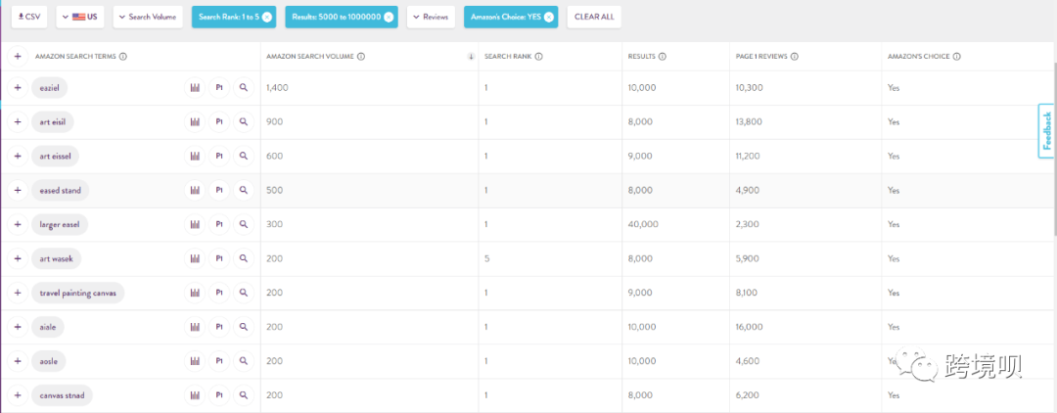Download results with the CSV button
Viewport: 1057px width, 413px height.
pyautogui.click(x=29, y=17)
